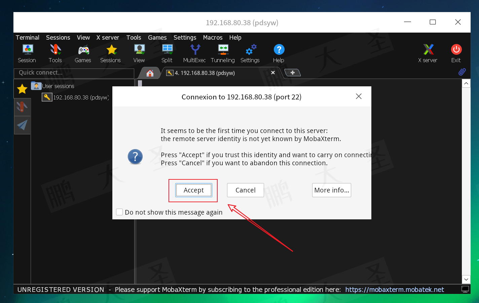479x303 pixels.
Task: Click the terminal scrollbar up arrow
Action: coord(466,83)
